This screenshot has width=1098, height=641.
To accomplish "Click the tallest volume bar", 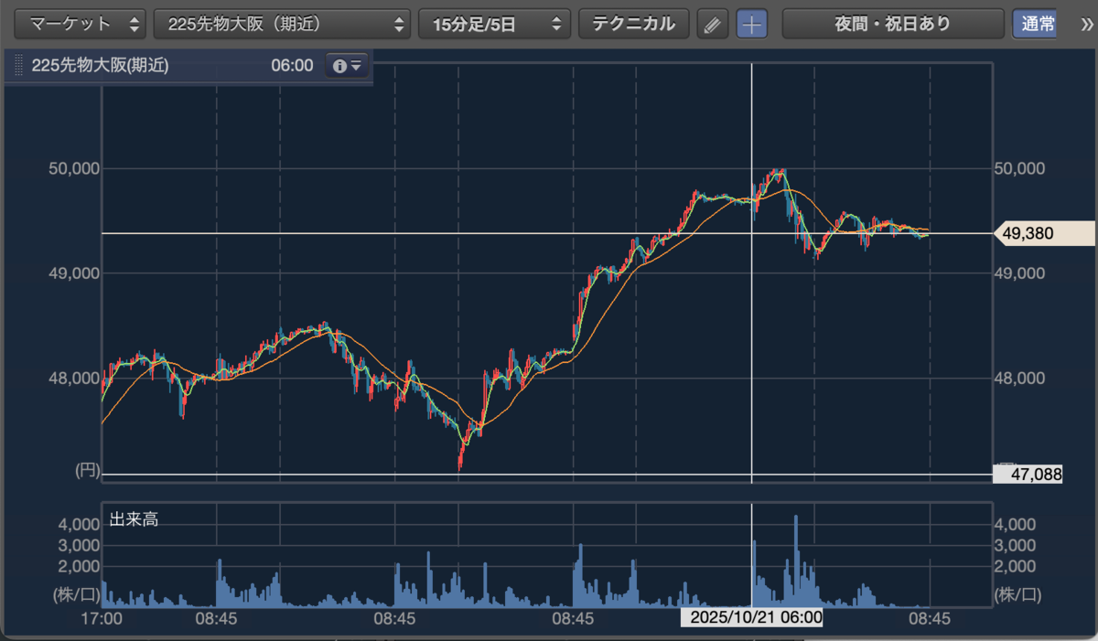I will pyautogui.click(x=796, y=561).
